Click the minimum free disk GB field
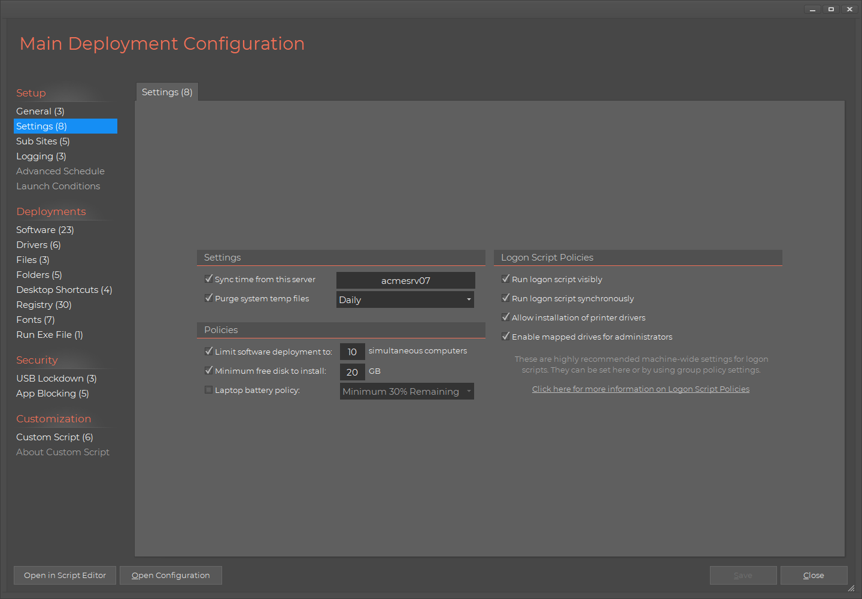Viewport: 862px width, 599px height. pyautogui.click(x=352, y=372)
